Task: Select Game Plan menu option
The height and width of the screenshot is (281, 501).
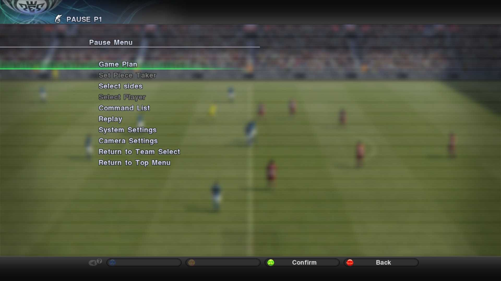Action: [118, 64]
